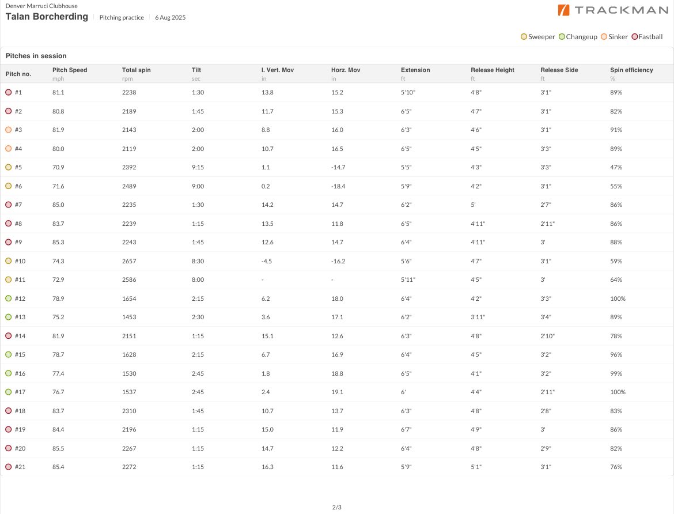Click the Pitches in session heading
The height and width of the screenshot is (514, 674).
coord(36,56)
